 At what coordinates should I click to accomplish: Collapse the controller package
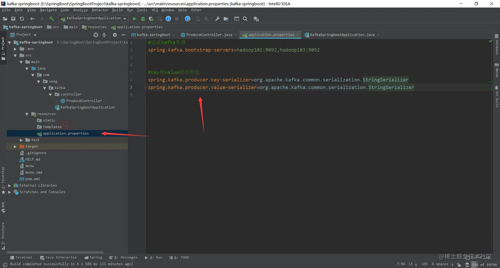coord(51,95)
